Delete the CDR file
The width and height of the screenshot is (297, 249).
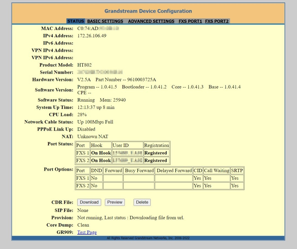click(x=142, y=202)
